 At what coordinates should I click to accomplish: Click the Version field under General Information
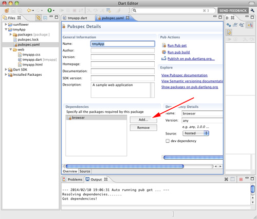tap(123, 57)
